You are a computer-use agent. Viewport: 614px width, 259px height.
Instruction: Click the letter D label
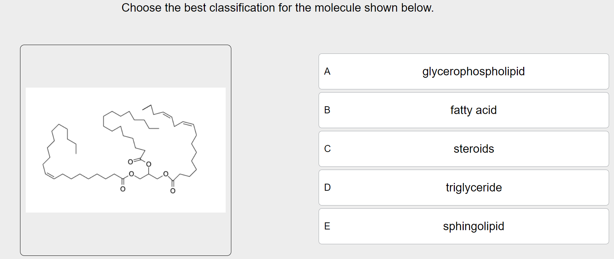(x=327, y=188)
